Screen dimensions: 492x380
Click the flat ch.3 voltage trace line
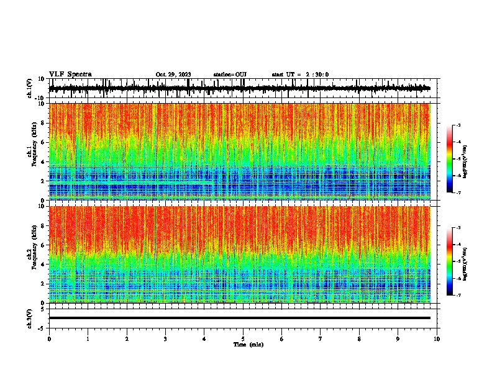(240, 318)
